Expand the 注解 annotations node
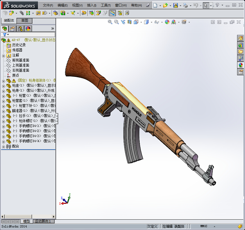245x230 pixels. pyautogui.click(x=3, y=56)
